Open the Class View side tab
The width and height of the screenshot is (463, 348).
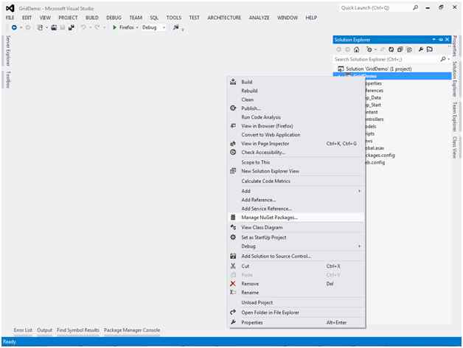point(455,147)
